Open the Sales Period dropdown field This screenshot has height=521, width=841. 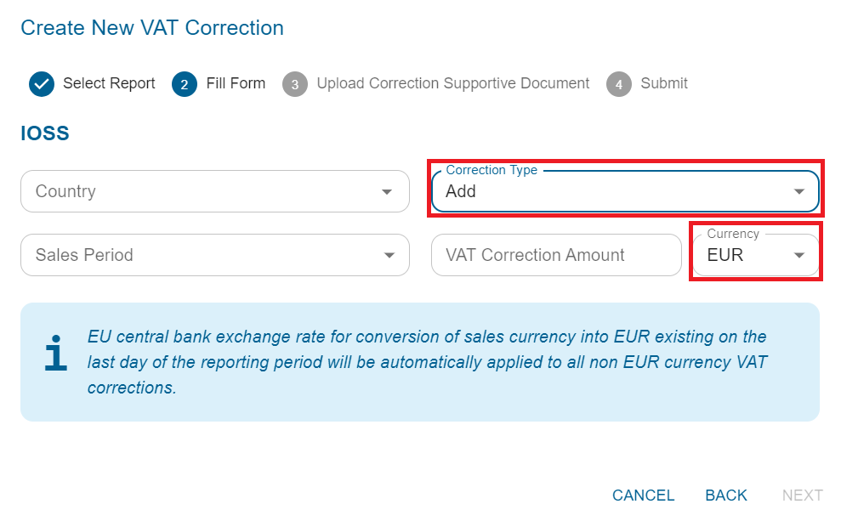[204, 256]
